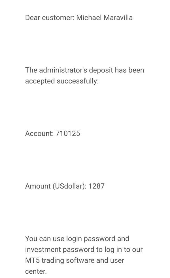Click the "trading software" phrase

click(x=68, y=260)
